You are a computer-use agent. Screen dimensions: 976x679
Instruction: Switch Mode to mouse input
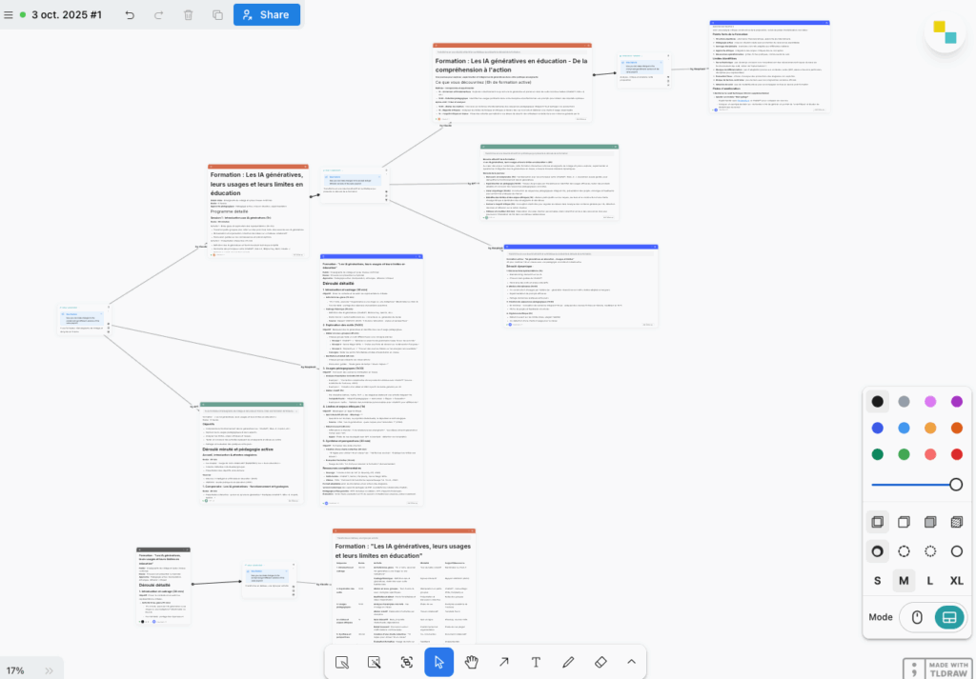tap(917, 617)
